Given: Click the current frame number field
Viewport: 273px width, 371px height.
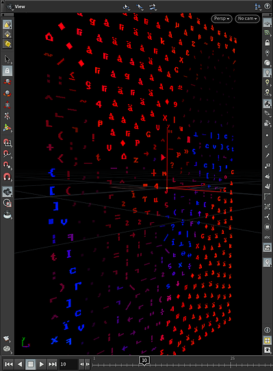Looking at the screenshot, I should (68, 364).
